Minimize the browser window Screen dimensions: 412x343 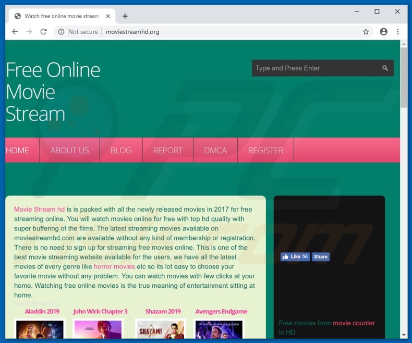coord(357,11)
